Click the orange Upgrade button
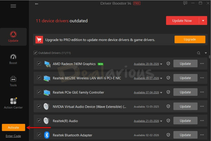The width and height of the screenshot is (211, 141). point(190,39)
